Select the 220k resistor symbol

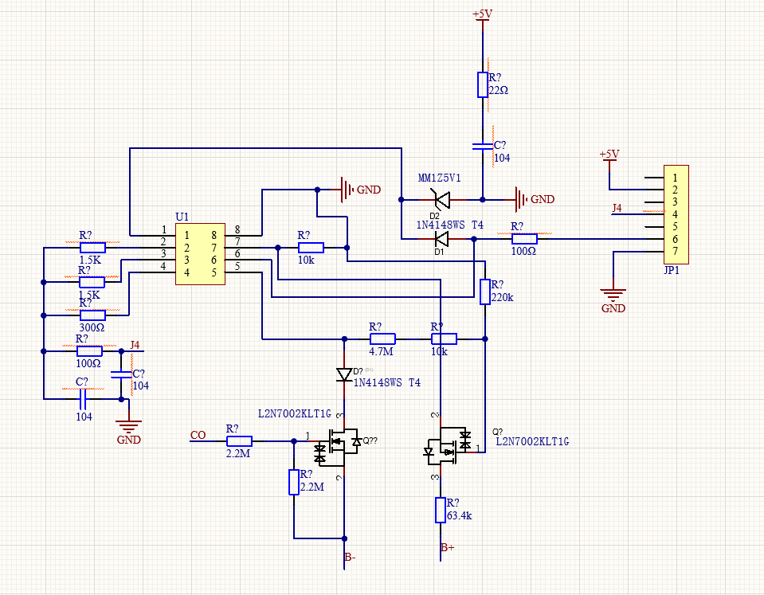tap(485, 292)
